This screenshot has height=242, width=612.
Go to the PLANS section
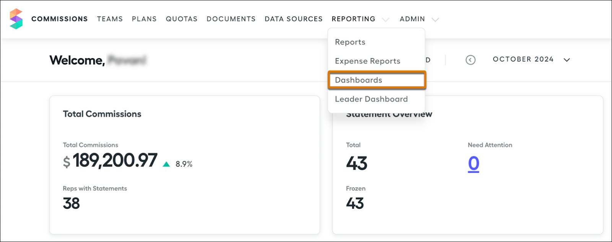(144, 19)
